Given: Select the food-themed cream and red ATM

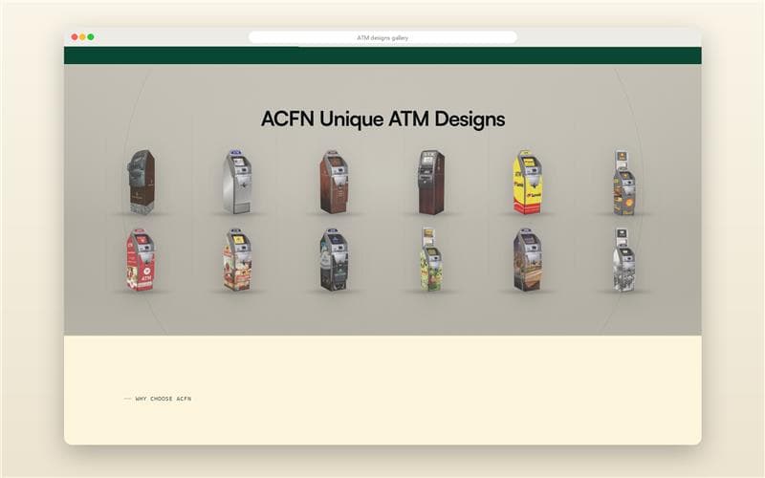Looking at the screenshot, I should pyautogui.click(x=237, y=260).
